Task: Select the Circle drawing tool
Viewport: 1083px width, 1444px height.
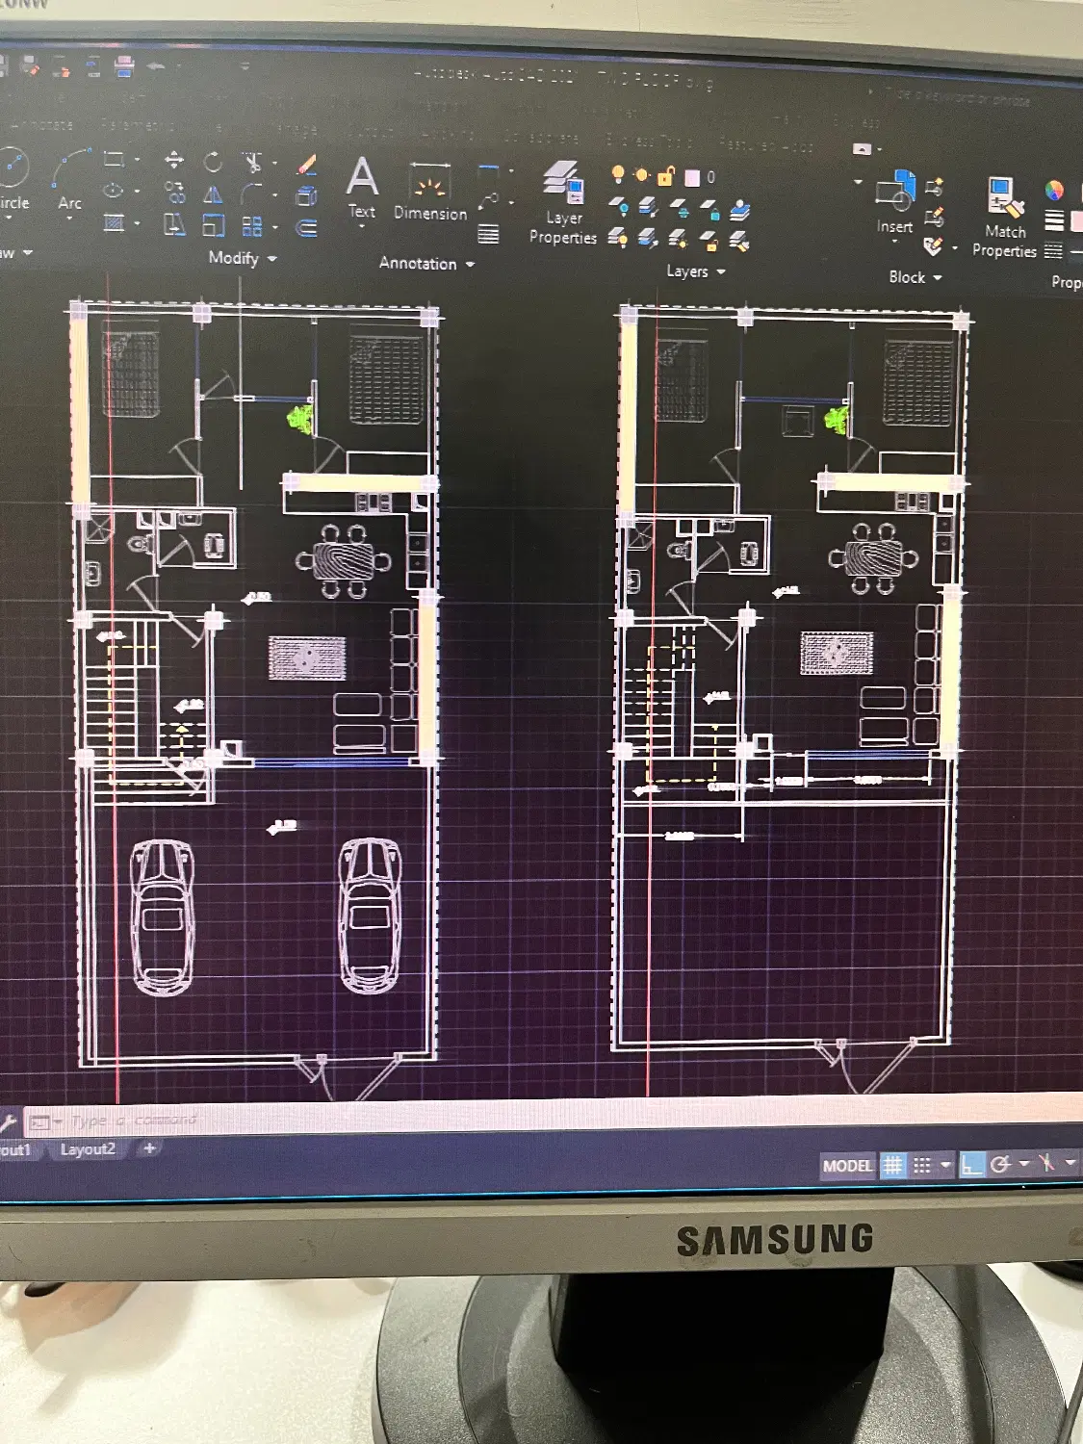Action: tap(13, 179)
